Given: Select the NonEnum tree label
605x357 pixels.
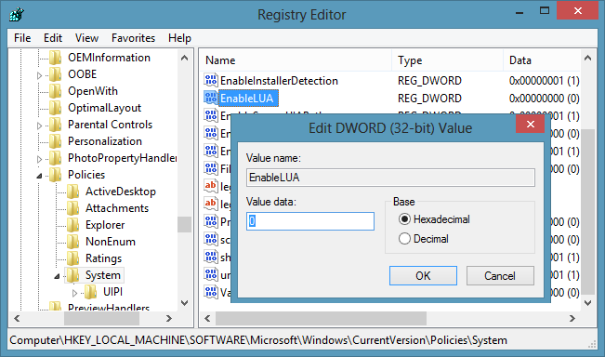Looking at the screenshot, I should (111, 242).
